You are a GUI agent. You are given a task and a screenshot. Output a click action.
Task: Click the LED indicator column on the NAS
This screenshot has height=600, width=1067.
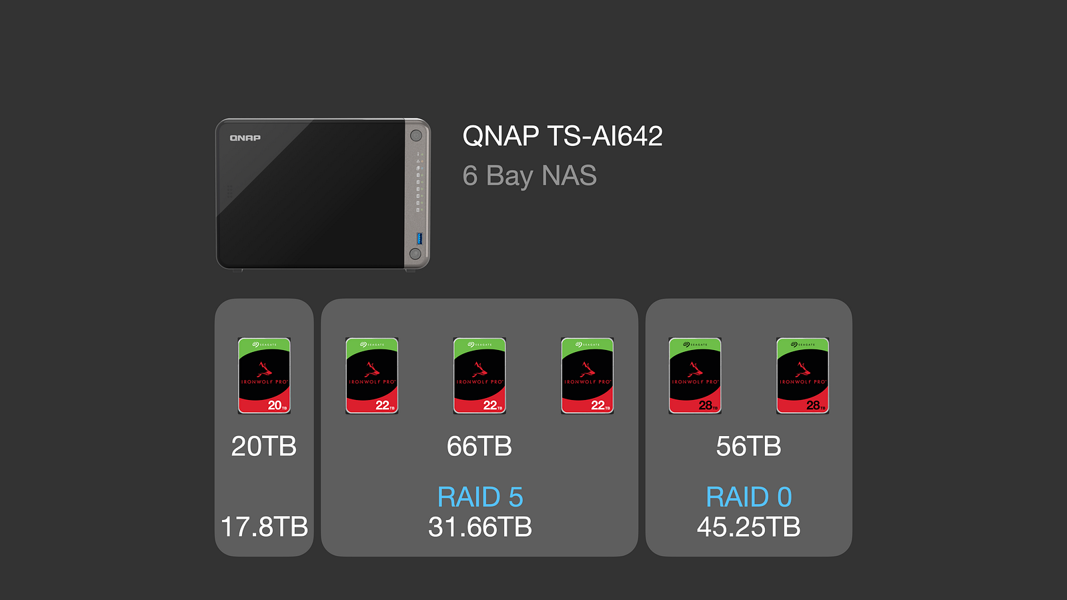click(419, 182)
